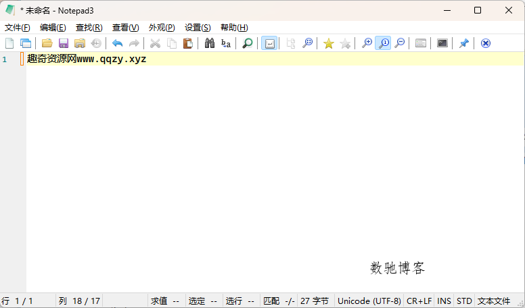The image size is (525, 308).
Task: Click the STD indicator in status bar
Action: pyautogui.click(x=464, y=301)
